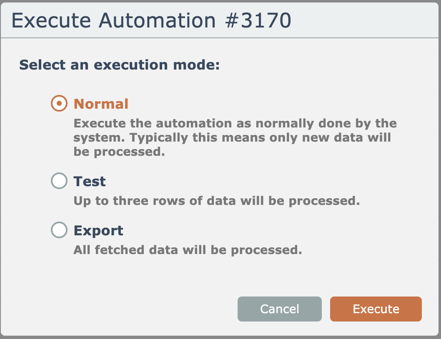The width and height of the screenshot is (441, 339).
Task: Click the '#3170' automation number in title
Action: pos(258,20)
